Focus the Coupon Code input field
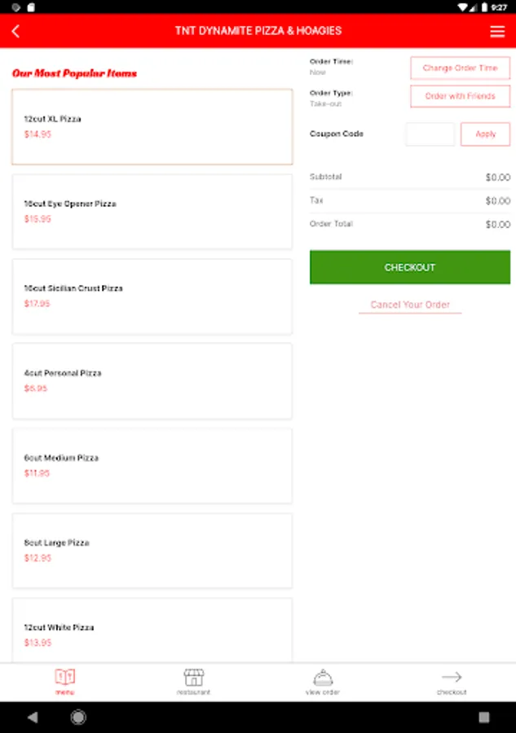Image resolution: width=516 pixels, height=733 pixels. (430, 134)
